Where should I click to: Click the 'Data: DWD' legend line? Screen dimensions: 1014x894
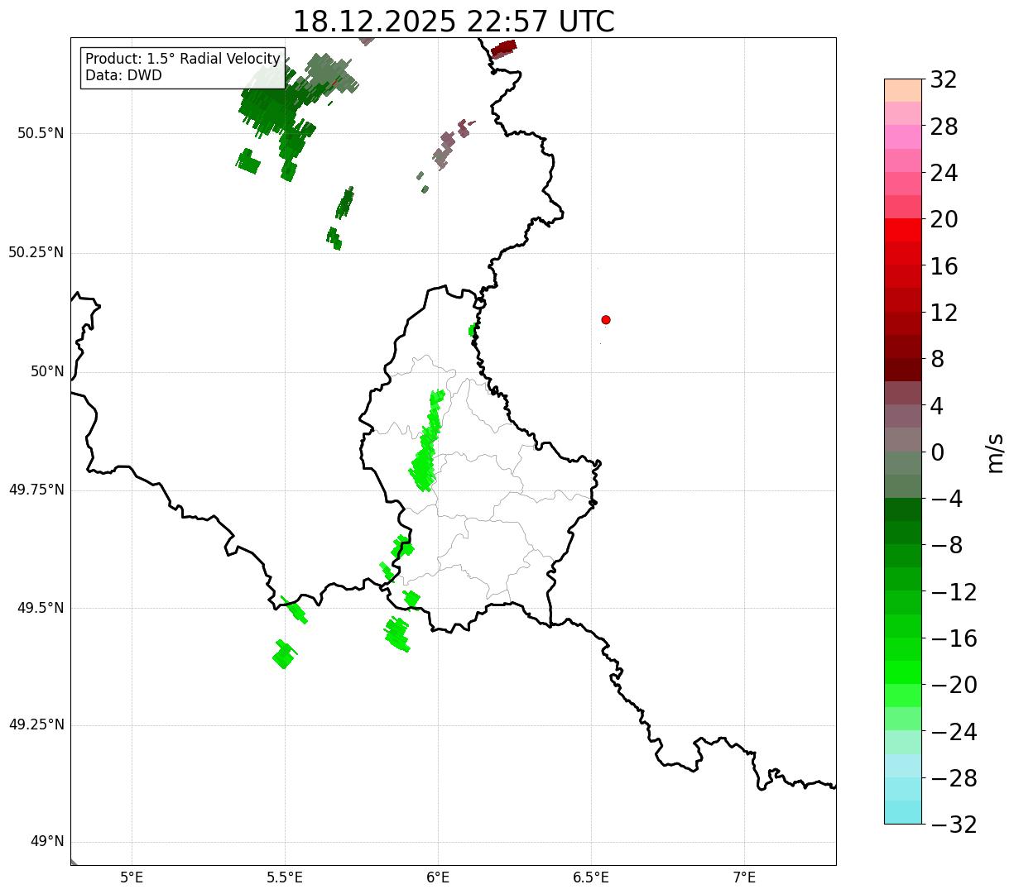pyautogui.click(x=123, y=76)
